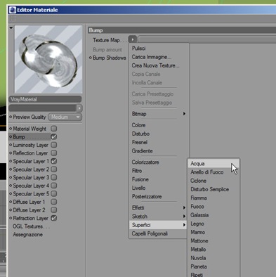Click the Editor Materiale window icon
The image size is (276, 277).
coord(12,10)
